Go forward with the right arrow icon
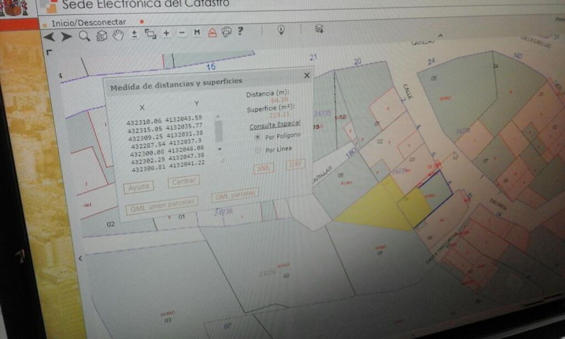This screenshot has width=565, height=339. pos(67,37)
